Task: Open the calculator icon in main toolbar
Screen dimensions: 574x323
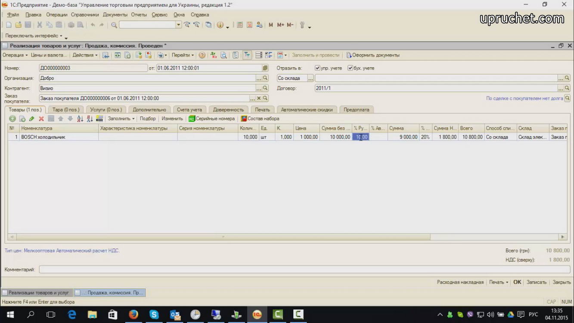Action: 240,25
